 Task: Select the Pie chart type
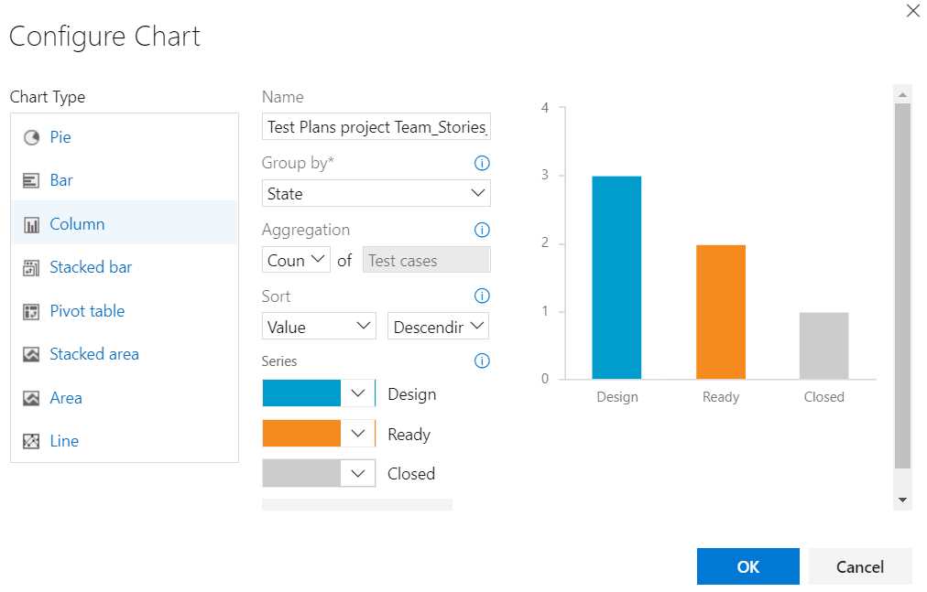click(x=60, y=136)
